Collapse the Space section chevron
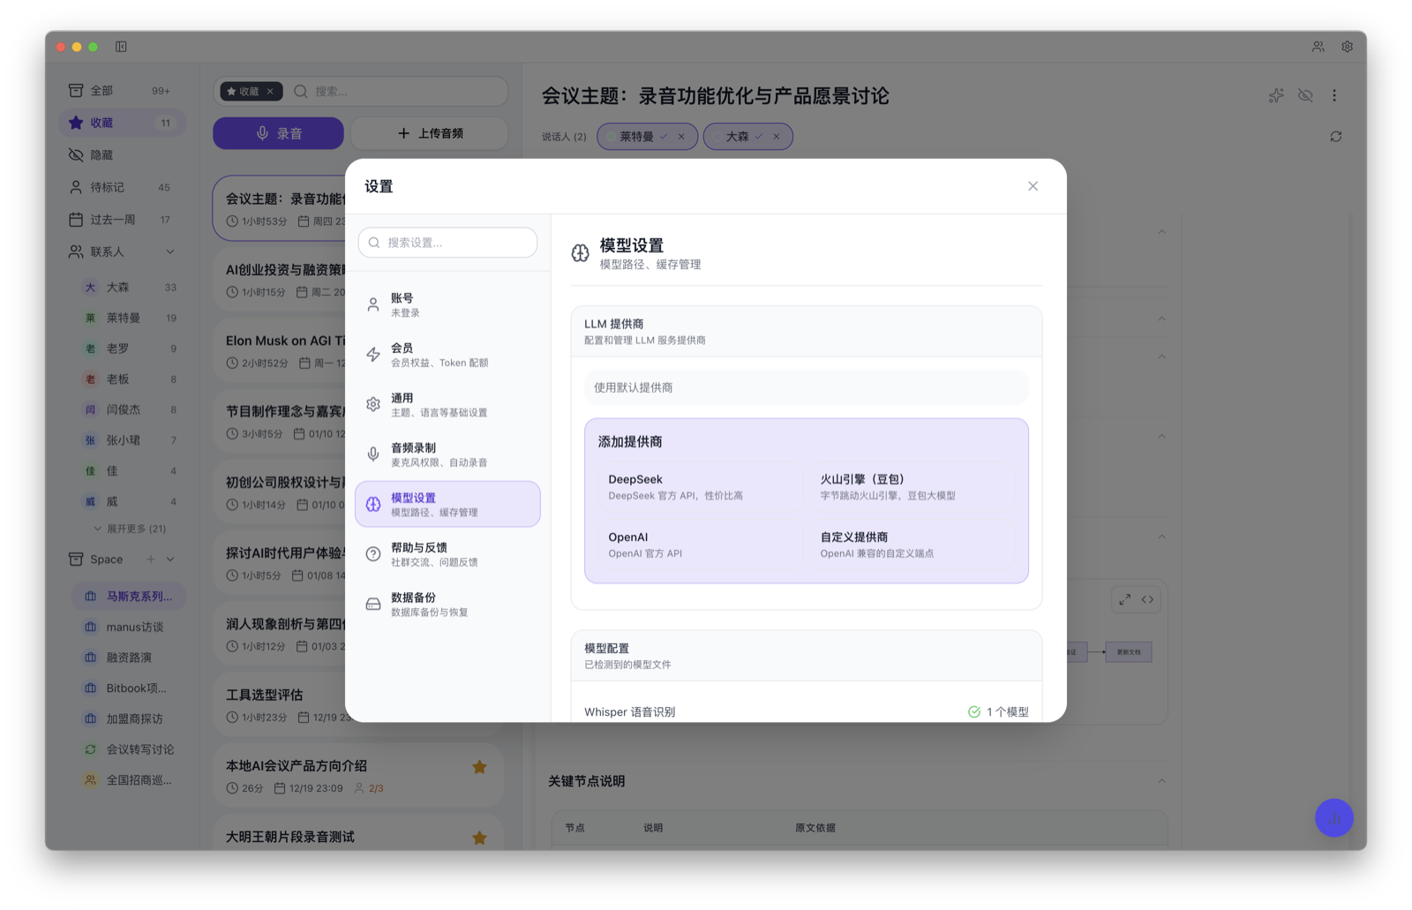Screen dimensions: 1412x910 click(x=170, y=559)
